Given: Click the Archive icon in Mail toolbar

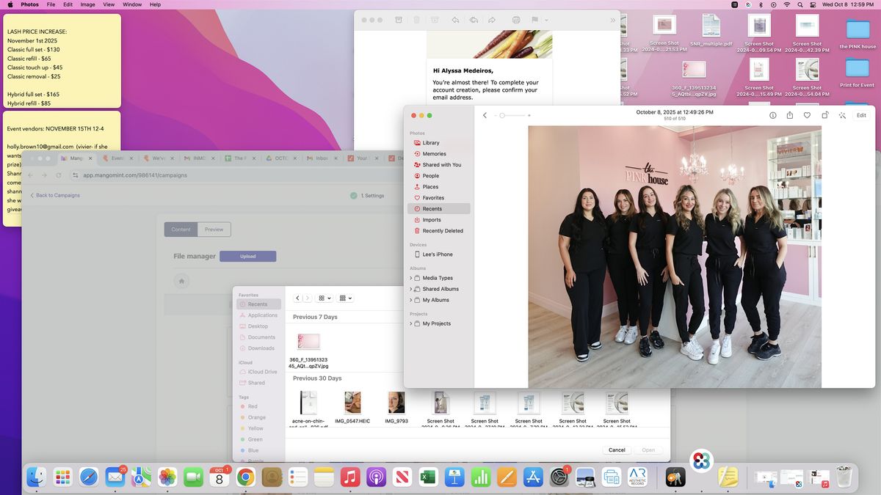Looking at the screenshot, I should [399, 20].
